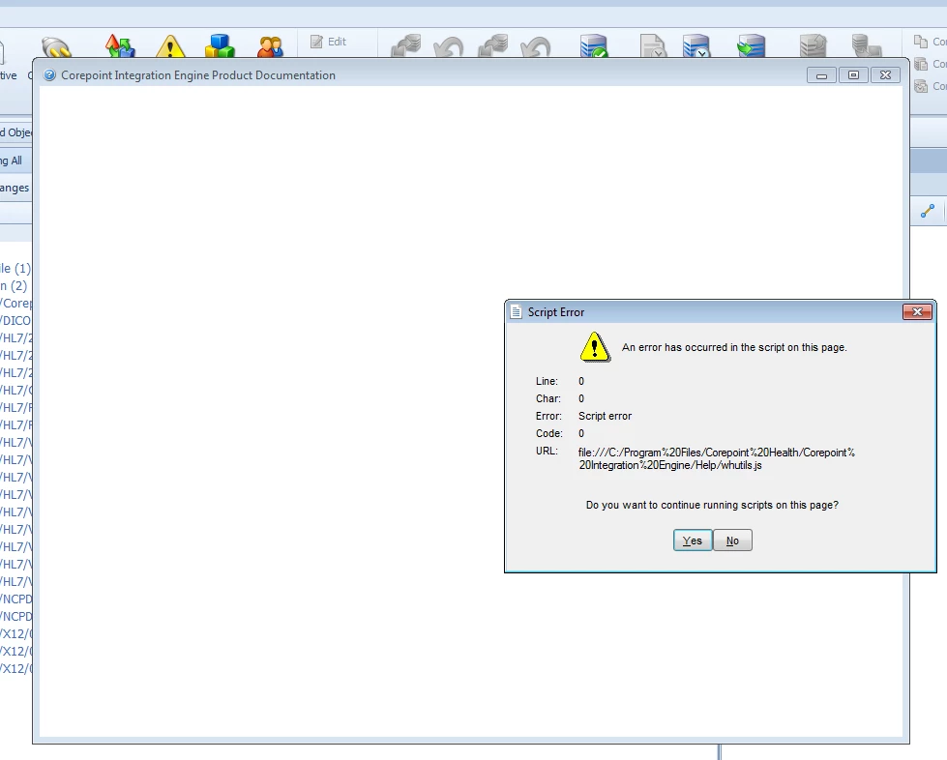Click the 'ng All' item in left panel
Screen dimensions: 947x760
pyautogui.click(x=12, y=161)
